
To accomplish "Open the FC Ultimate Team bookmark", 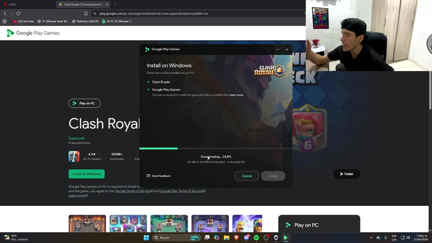I will [x=53, y=21].
